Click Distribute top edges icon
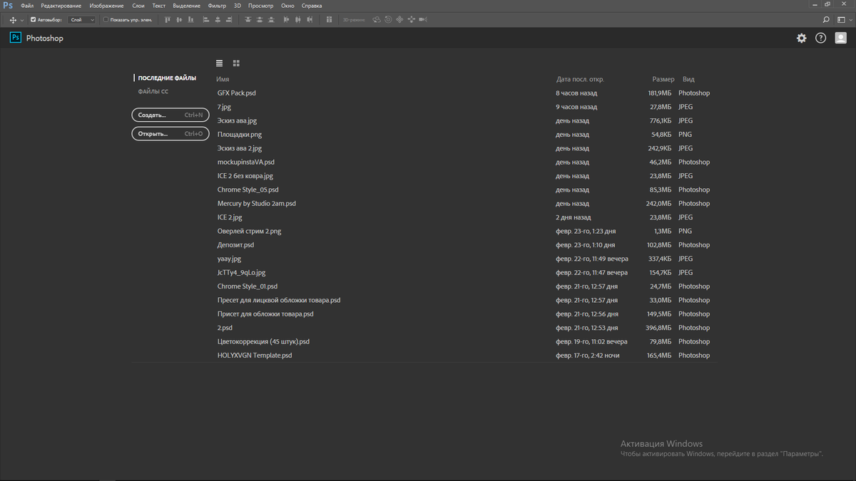The width and height of the screenshot is (856, 481). click(248, 20)
